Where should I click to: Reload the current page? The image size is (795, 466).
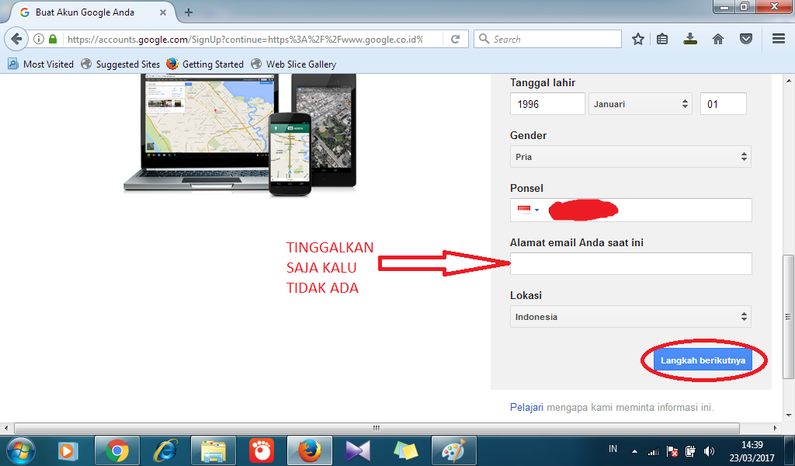point(453,39)
